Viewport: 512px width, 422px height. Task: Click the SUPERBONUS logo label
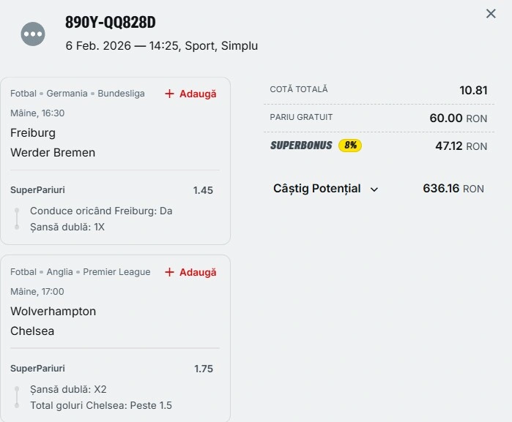(301, 146)
